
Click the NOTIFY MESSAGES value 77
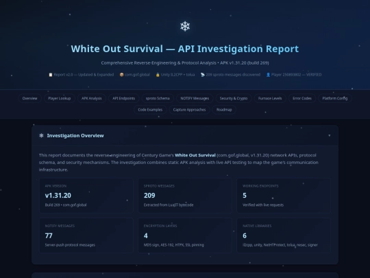pyautogui.click(x=49, y=235)
